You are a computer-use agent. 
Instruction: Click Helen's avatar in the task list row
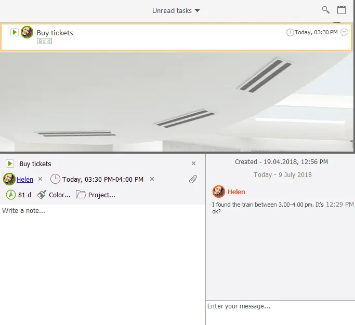(x=27, y=32)
